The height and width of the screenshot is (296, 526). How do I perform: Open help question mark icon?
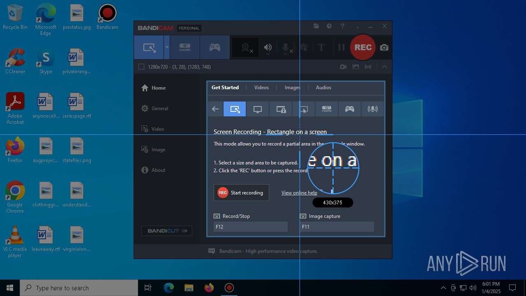tap(342, 26)
